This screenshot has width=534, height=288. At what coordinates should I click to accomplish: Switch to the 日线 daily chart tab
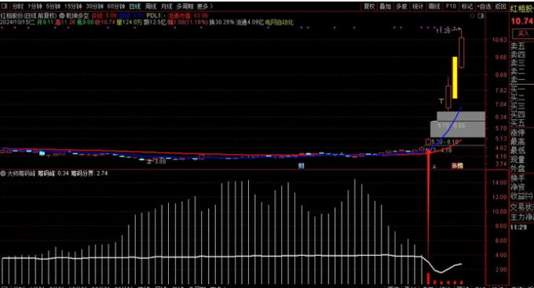point(135,6)
